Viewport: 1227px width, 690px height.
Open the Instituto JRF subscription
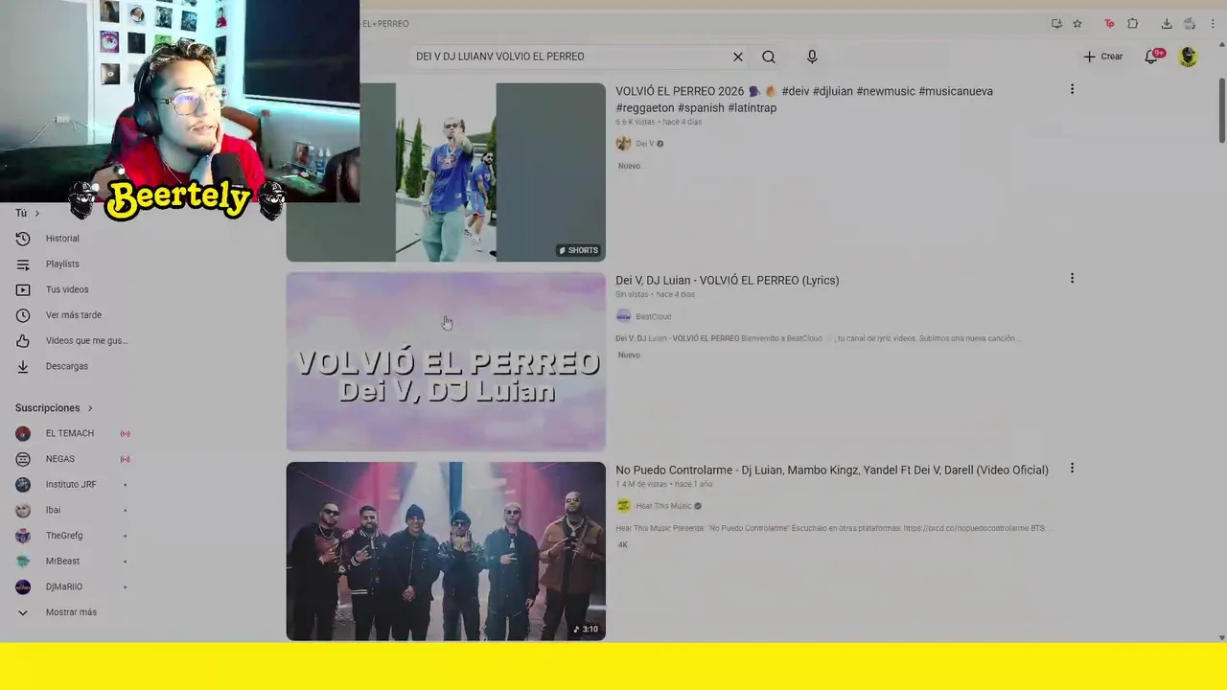(71, 485)
